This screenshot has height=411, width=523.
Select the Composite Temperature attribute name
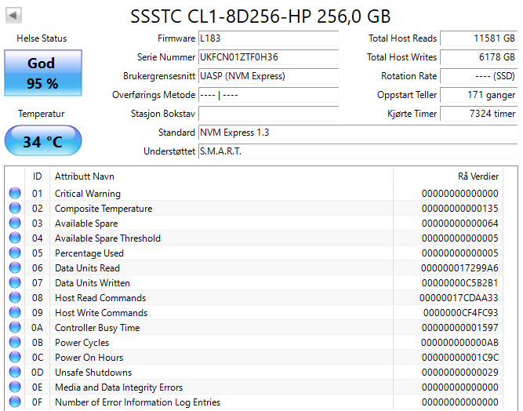point(104,209)
